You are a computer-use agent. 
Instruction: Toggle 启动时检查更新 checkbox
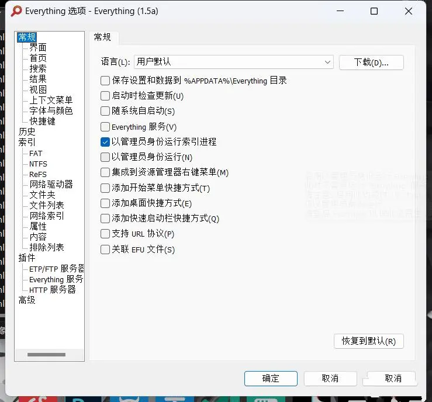pyautogui.click(x=105, y=96)
